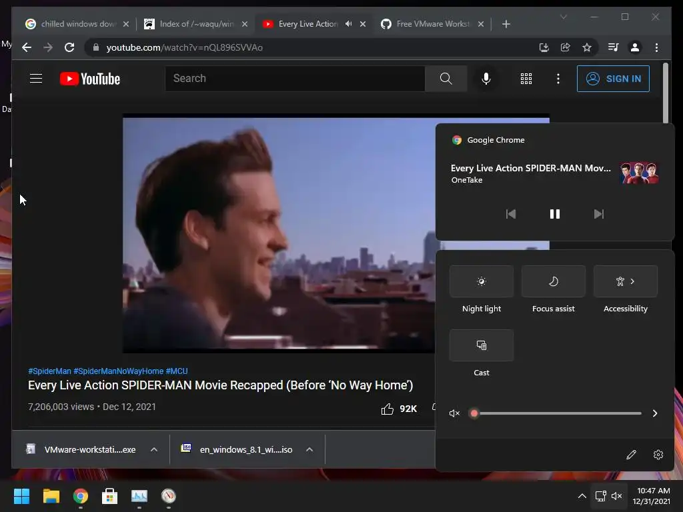Expand en_windows_8.1 iso download options
Image resolution: width=683 pixels, height=512 pixels.
click(x=309, y=449)
